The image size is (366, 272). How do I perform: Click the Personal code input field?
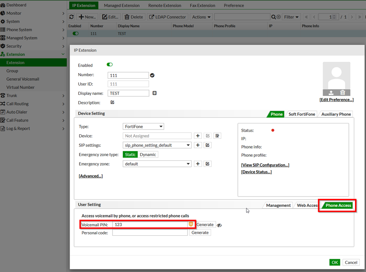coord(150,232)
